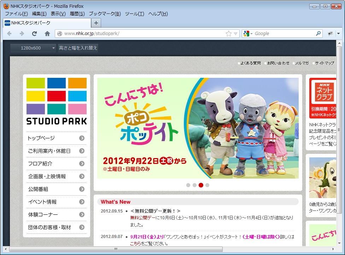
Task: Open the 履歴(S) menu
Action: pyautogui.click(x=77, y=14)
